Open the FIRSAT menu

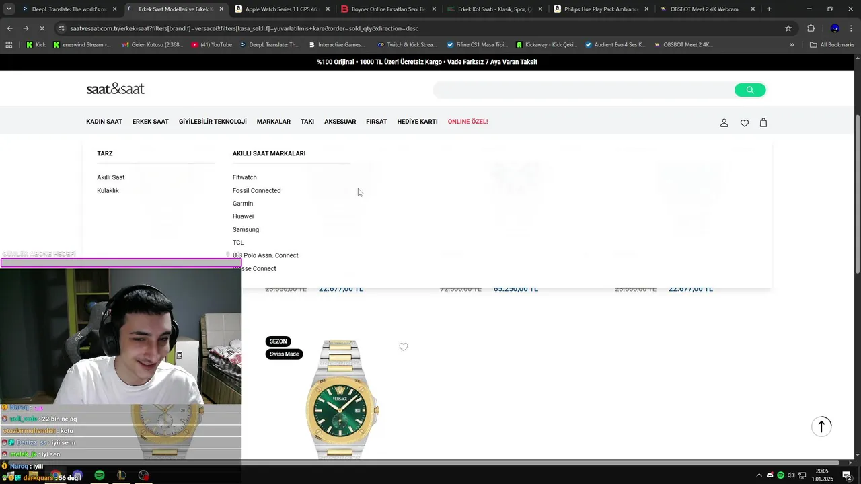coord(377,122)
